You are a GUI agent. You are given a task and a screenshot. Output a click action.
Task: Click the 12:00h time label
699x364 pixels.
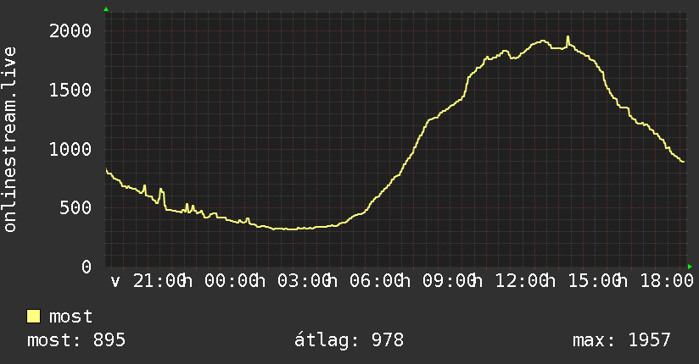525,281
